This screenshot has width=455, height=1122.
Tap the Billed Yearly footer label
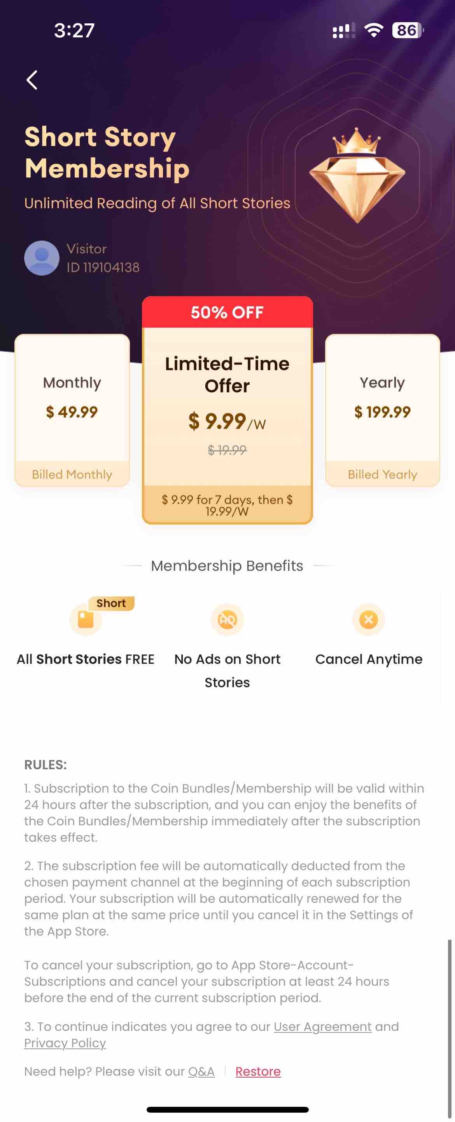click(x=382, y=474)
